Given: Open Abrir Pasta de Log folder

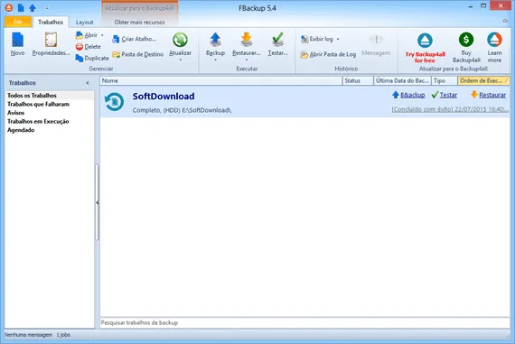Looking at the screenshot, I should pyautogui.click(x=328, y=54).
